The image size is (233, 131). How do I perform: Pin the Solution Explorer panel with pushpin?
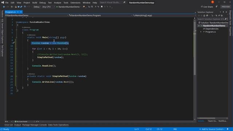coord(223,12)
